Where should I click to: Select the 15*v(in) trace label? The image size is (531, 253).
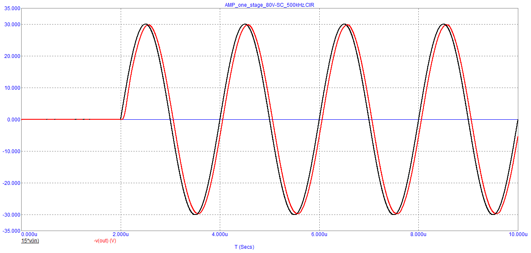30,241
